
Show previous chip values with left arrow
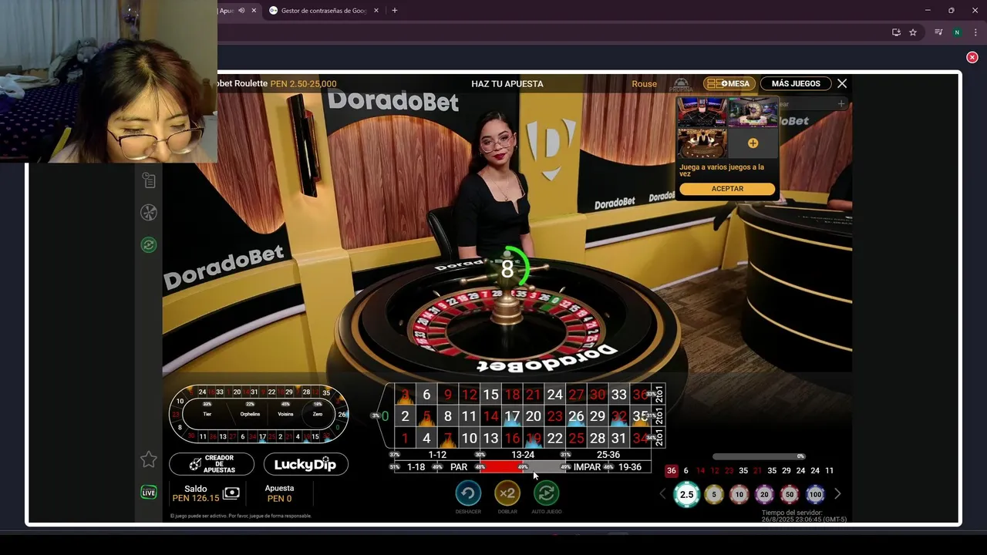(662, 494)
